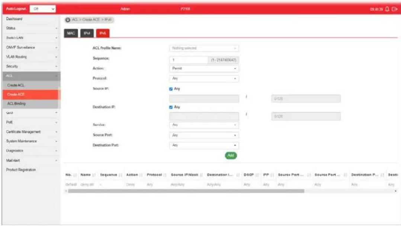Switch to IPv4 tab
The width and height of the screenshot is (401, 226).
(87, 33)
